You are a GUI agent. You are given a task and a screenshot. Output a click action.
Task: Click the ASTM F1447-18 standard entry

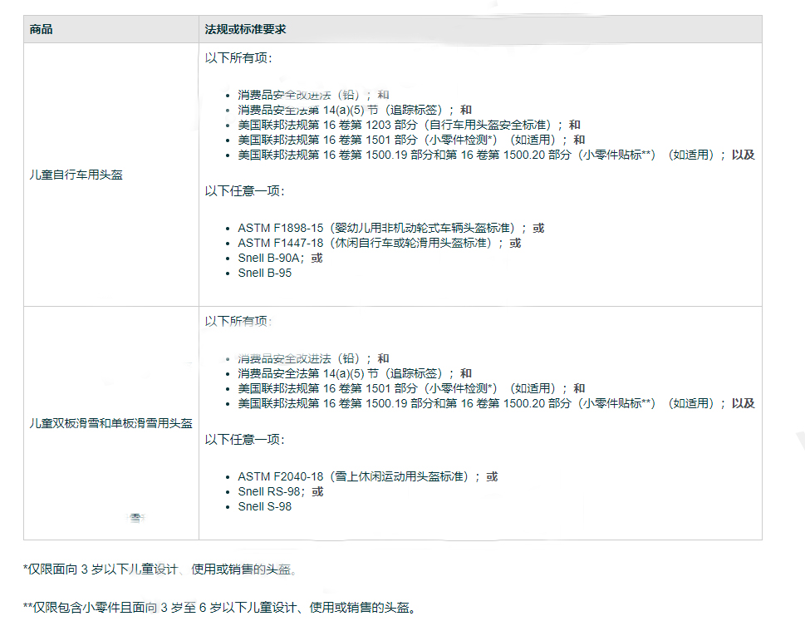[x=374, y=243]
